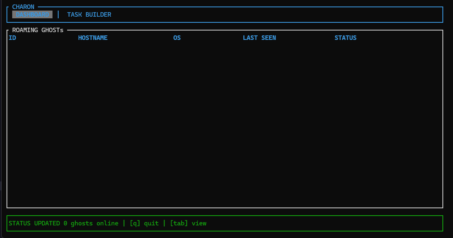Click the separator before [q] quit

click(x=124, y=223)
